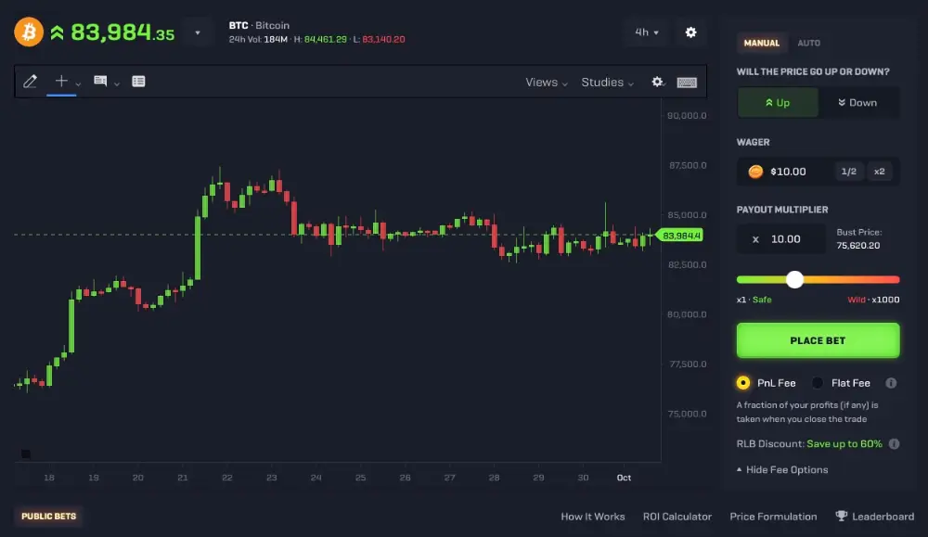
Task: Double the wager with x2 button
Action: [880, 172]
